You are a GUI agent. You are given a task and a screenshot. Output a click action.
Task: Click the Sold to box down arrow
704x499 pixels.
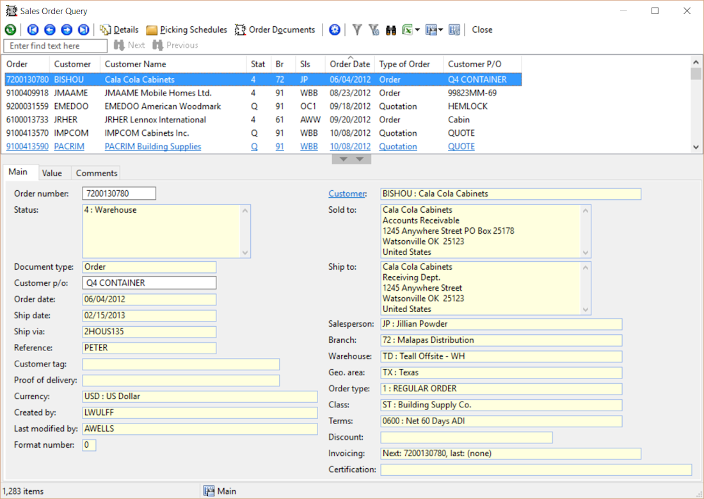586,252
